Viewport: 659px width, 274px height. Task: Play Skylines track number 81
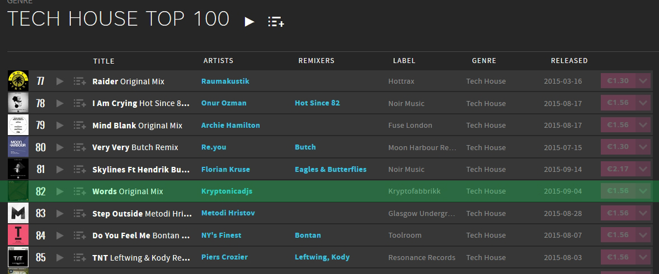[x=60, y=170]
